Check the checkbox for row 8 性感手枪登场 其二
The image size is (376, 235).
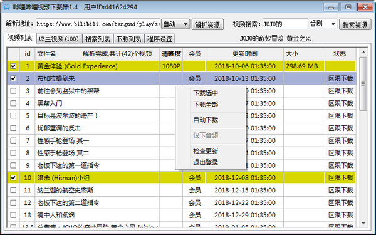coord(13,153)
